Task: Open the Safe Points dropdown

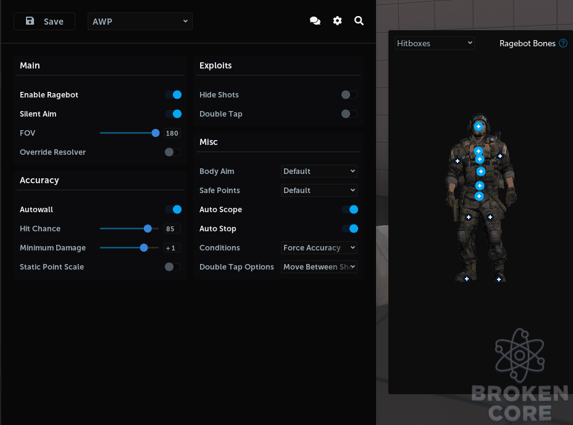Action: coord(319,190)
